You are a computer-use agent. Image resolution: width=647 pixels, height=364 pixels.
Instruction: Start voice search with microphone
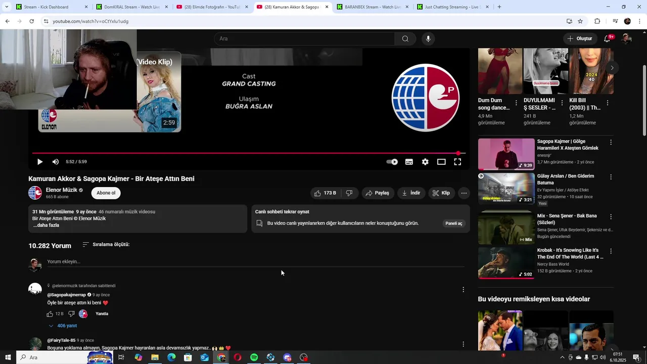coord(428,39)
